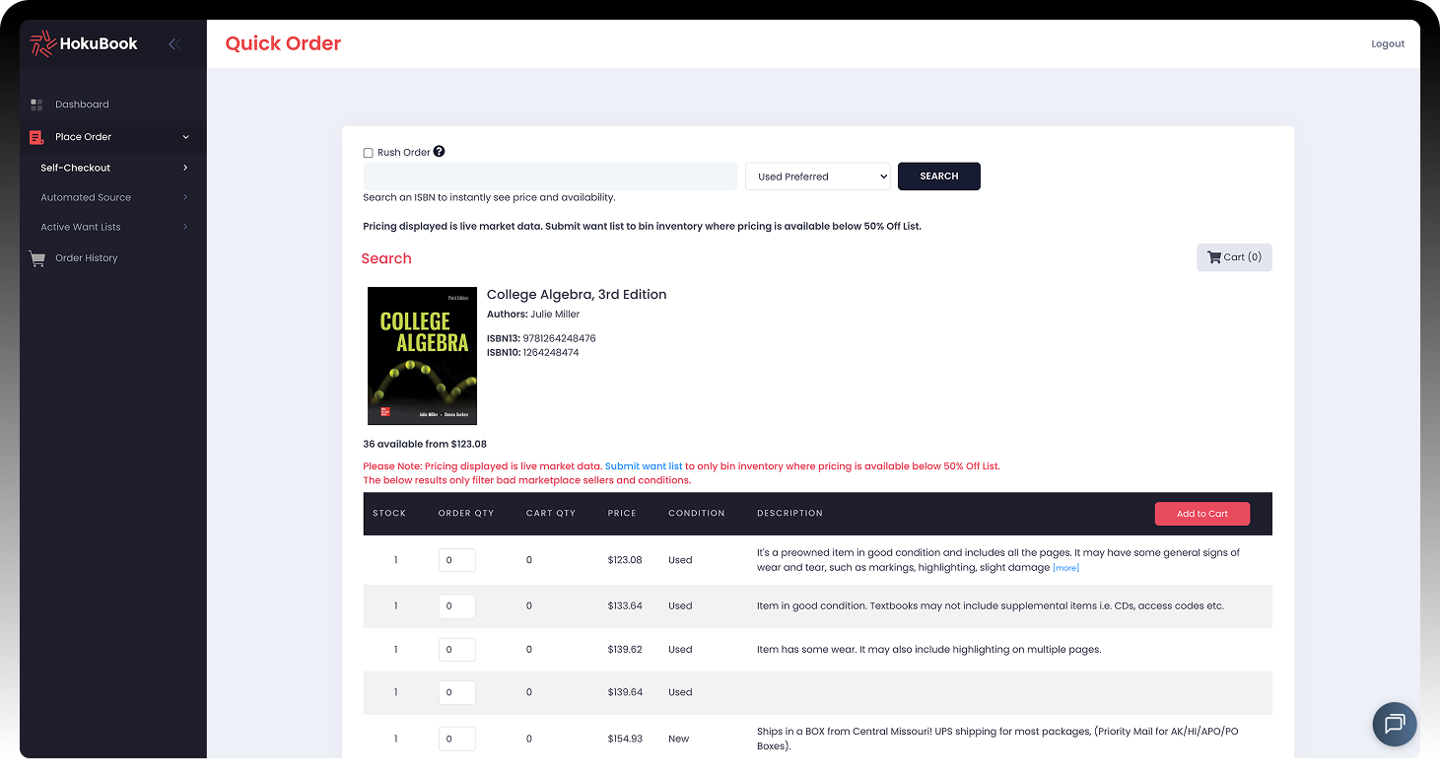1440x778 pixels.
Task: Open the Cart (0) button
Action: coord(1234,257)
